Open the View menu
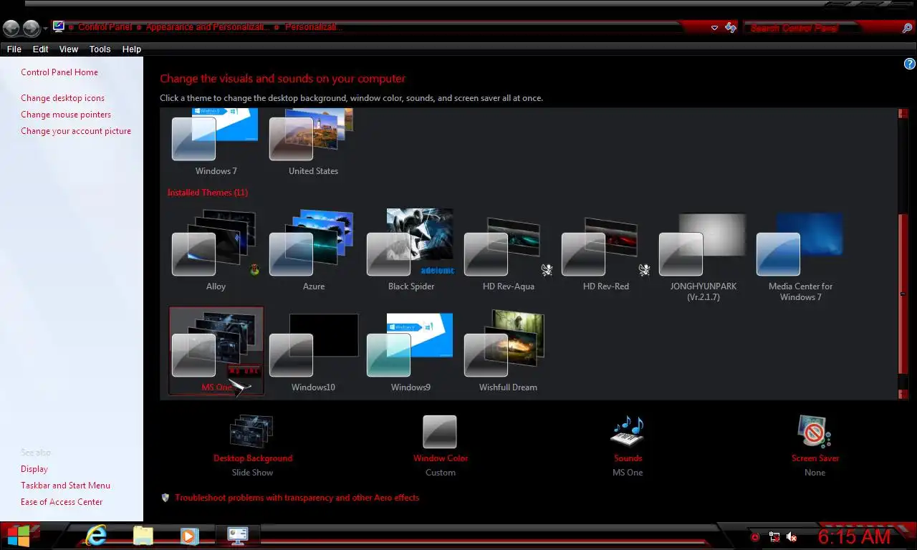 [x=69, y=49]
